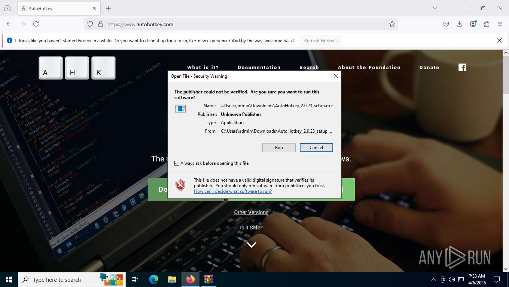The width and height of the screenshot is (509, 287).
Task: Open Task View on the taskbar
Action: (135, 280)
